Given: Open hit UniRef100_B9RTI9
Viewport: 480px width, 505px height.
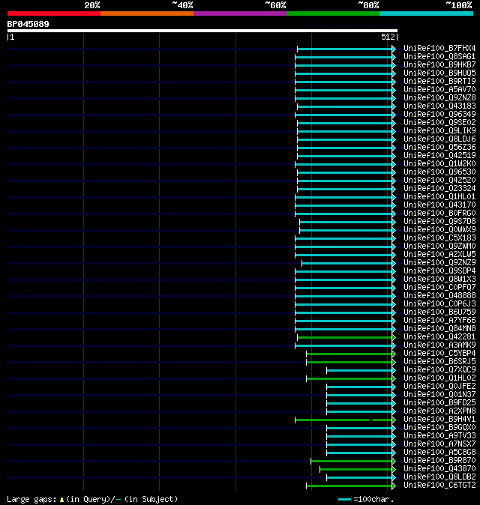Looking at the screenshot, I should point(439,82).
